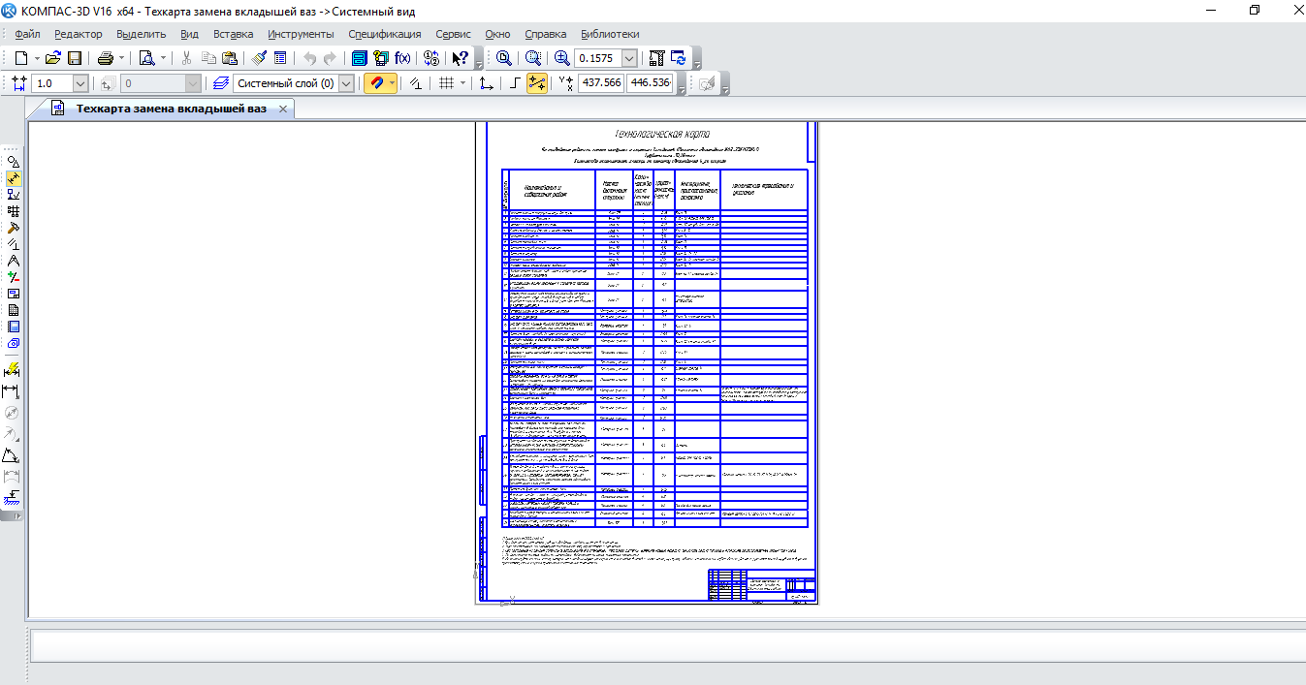Open the Designations panel icon in sidebar
The width and height of the screenshot is (1306, 685).
(x=14, y=195)
